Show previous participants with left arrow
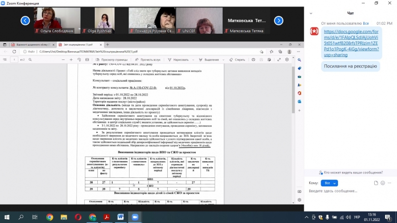The image size is (397, 223). [x=25, y=21]
